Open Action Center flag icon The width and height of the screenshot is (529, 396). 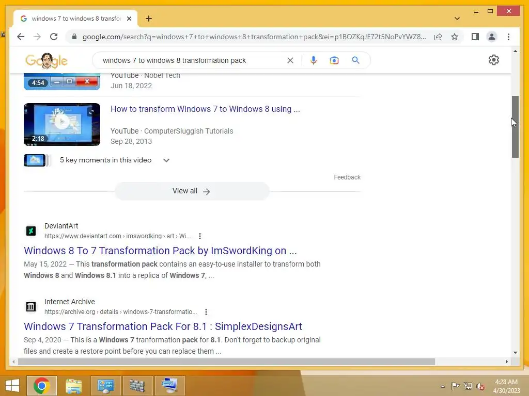(x=455, y=386)
